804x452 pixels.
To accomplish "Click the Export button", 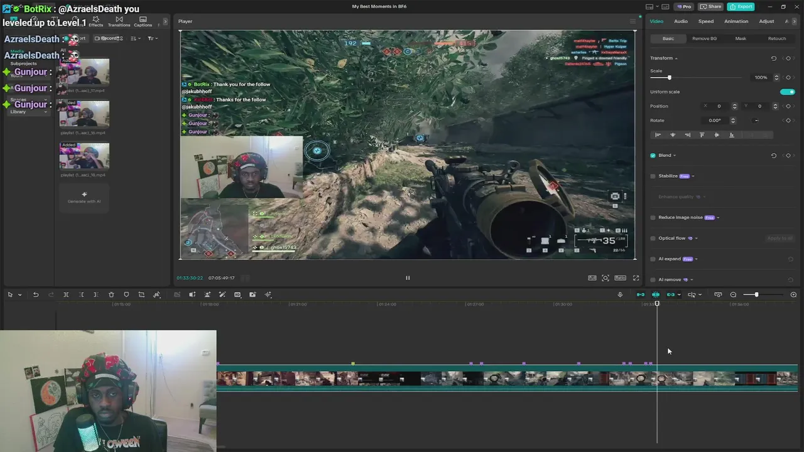I will pyautogui.click(x=741, y=6).
